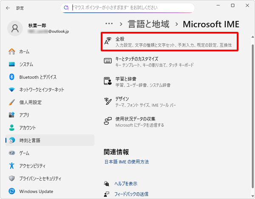
Task: Click the scrollbar up arrow
Action: (x=252, y=37)
